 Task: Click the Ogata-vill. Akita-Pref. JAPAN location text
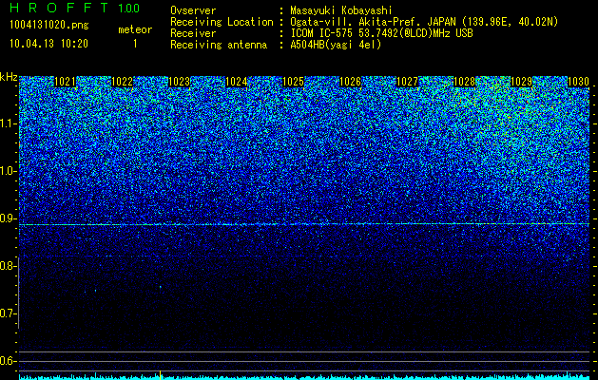click(424, 22)
